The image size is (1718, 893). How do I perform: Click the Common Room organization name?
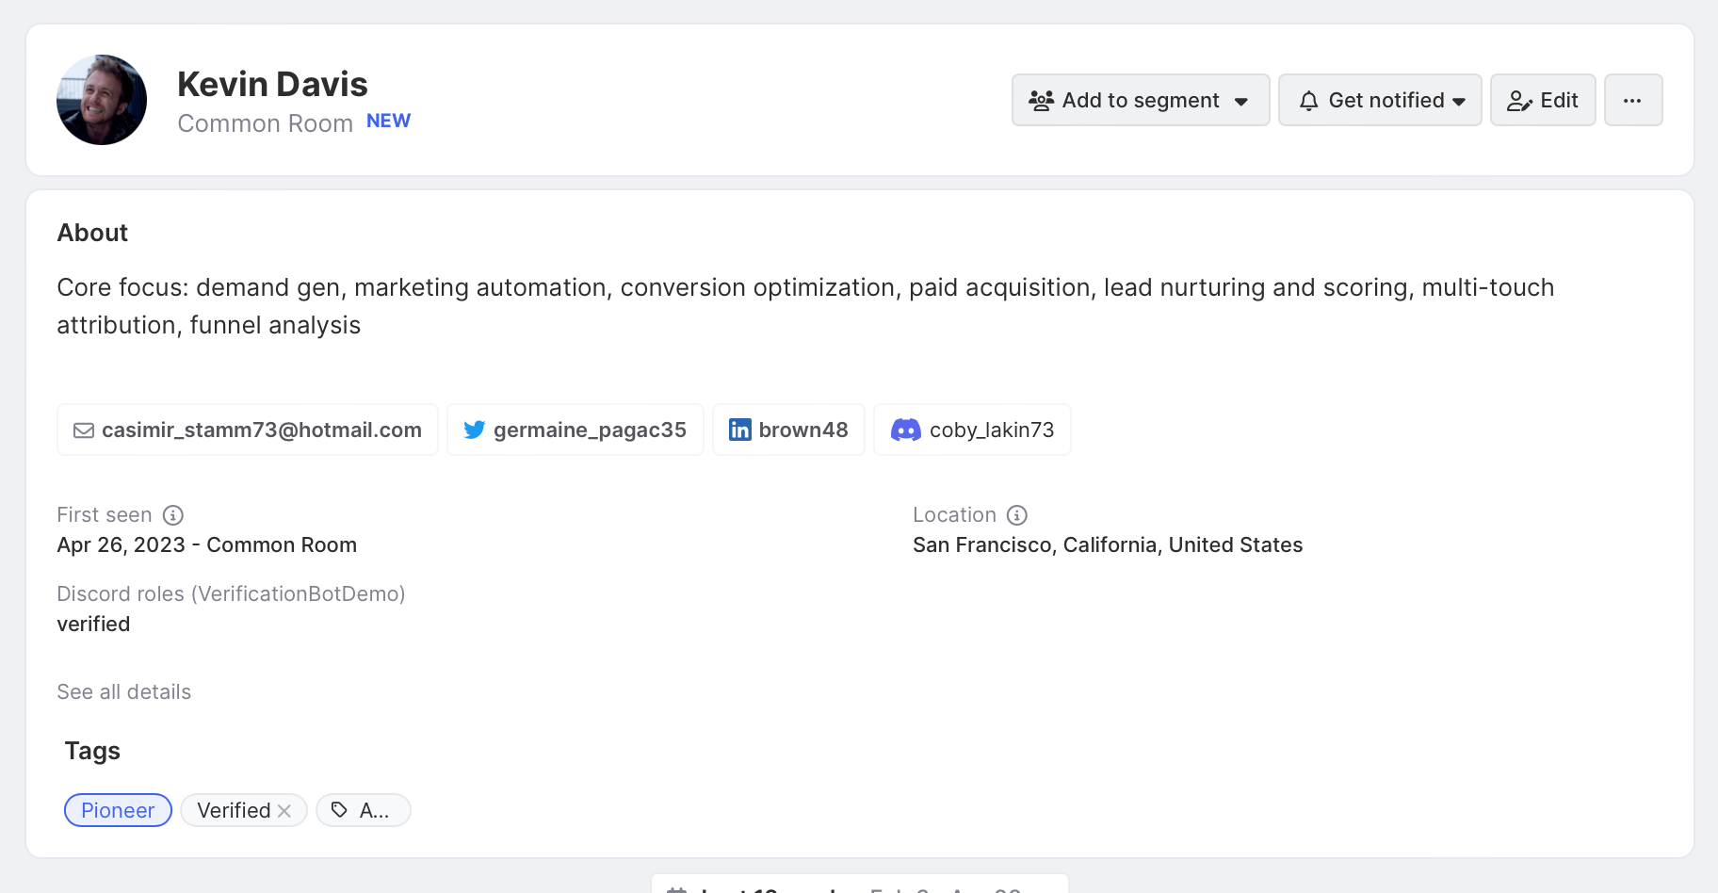tap(265, 123)
